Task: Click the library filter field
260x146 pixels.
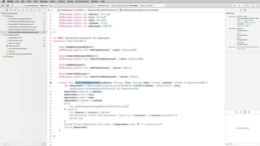Action: coord(244,144)
